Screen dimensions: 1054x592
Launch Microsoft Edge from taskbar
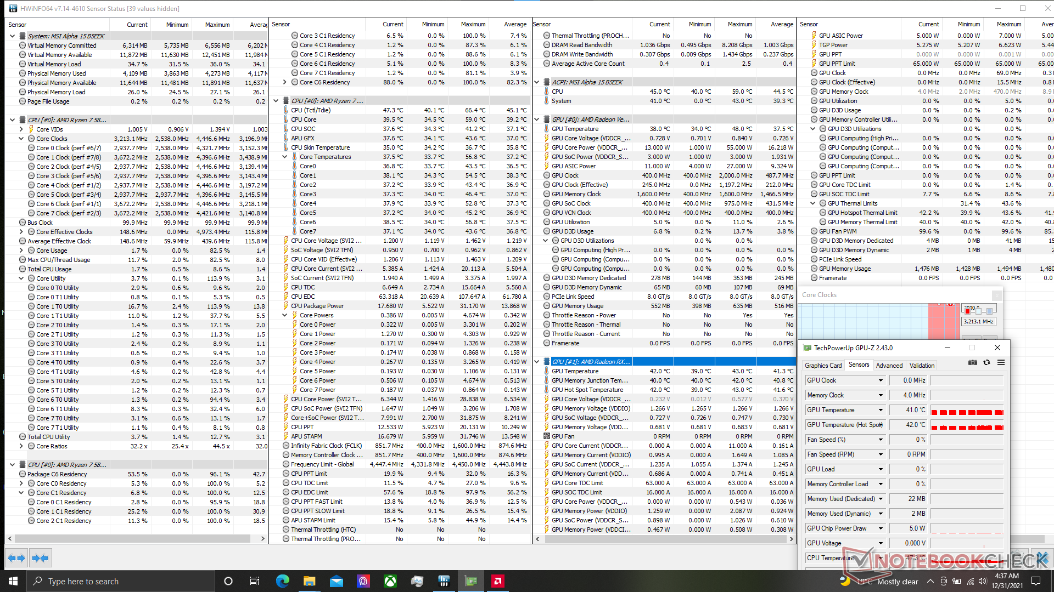coord(282,581)
